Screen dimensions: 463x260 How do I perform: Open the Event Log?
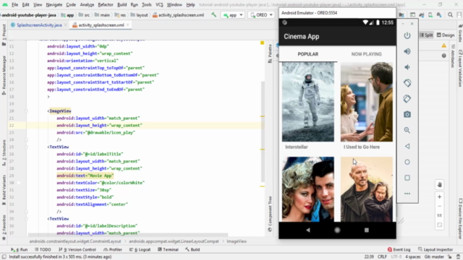(399, 249)
